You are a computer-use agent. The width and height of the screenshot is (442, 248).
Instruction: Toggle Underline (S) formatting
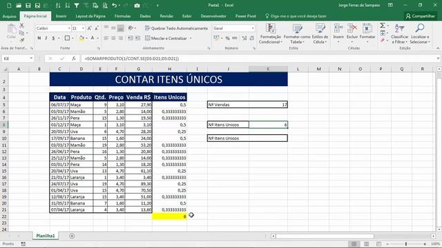click(x=53, y=38)
